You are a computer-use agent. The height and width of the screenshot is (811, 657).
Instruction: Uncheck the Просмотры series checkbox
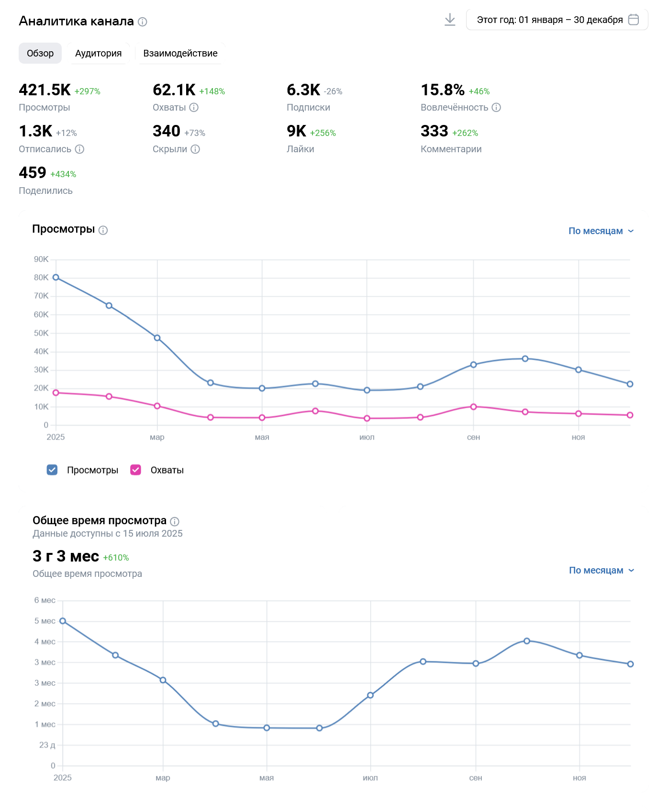[52, 470]
